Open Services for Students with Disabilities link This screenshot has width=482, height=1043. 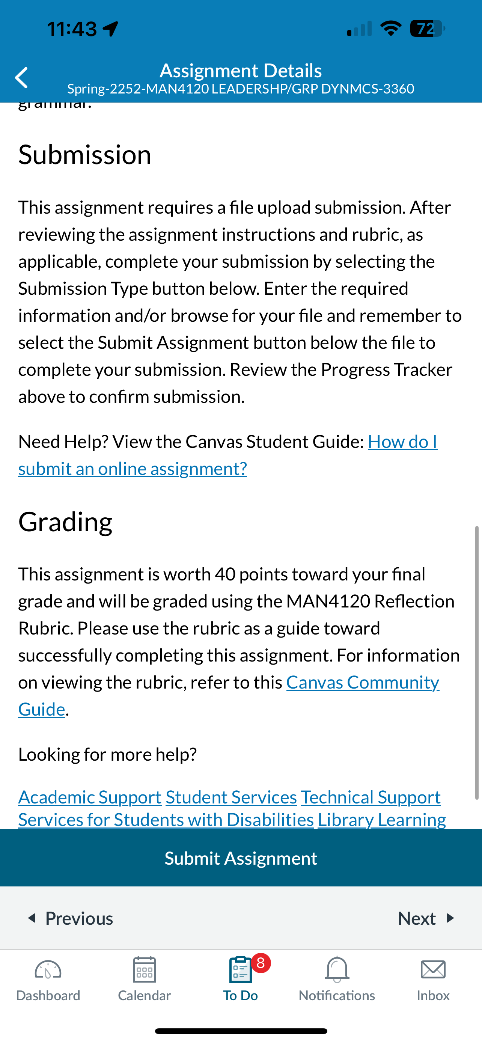coord(166,820)
